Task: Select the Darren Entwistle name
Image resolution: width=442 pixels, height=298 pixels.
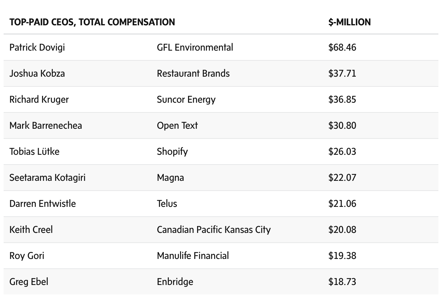Action: click(x=43, y=204)
